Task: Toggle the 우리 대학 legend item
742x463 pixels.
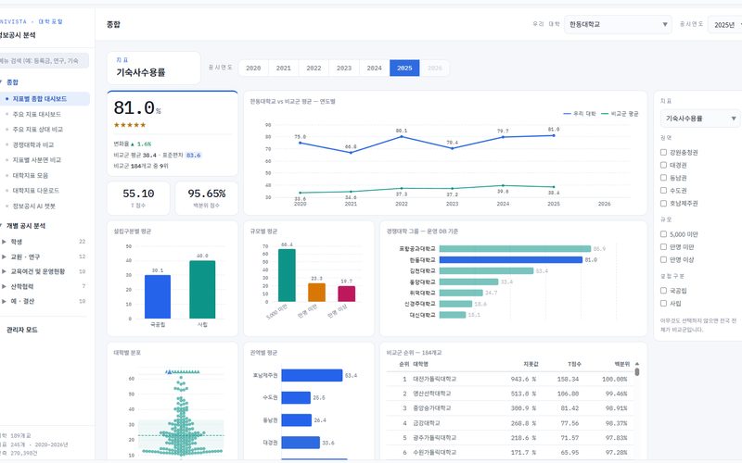Action: pyautogui.click(x=580, y=114)
